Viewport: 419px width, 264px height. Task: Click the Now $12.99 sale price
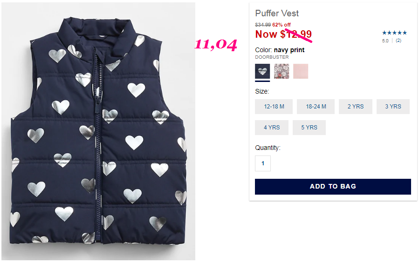[283, 34]
